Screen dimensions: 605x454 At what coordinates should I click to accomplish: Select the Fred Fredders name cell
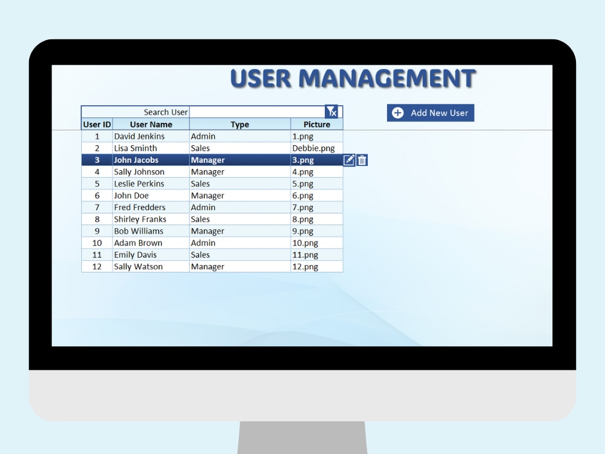(x=151, y=207)
